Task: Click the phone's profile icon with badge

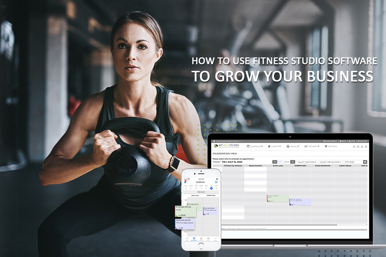Action: tap(185, 182)
